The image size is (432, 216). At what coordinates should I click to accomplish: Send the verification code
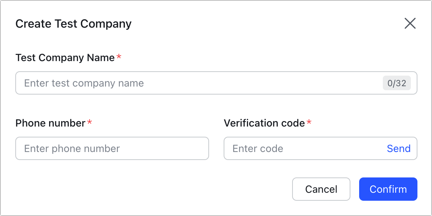tap(398, 148)
